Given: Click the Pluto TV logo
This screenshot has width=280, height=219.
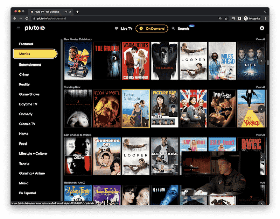Looking at the screenshot, I should [x=35, y=28].
